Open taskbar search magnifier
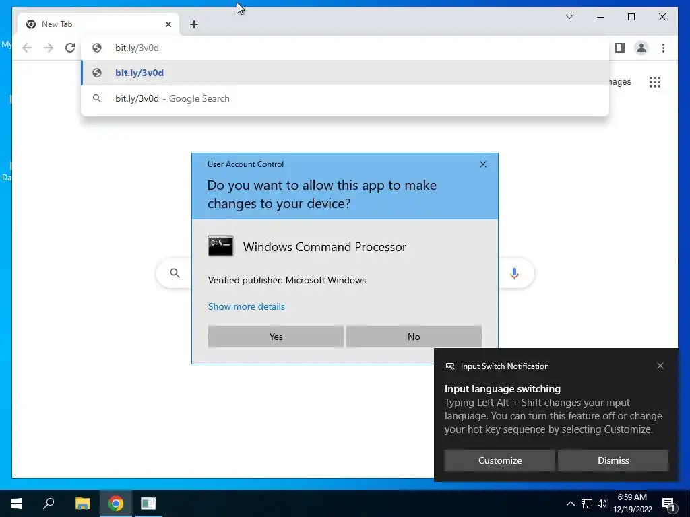Screen dimensions: 690x517 (49, 504)
